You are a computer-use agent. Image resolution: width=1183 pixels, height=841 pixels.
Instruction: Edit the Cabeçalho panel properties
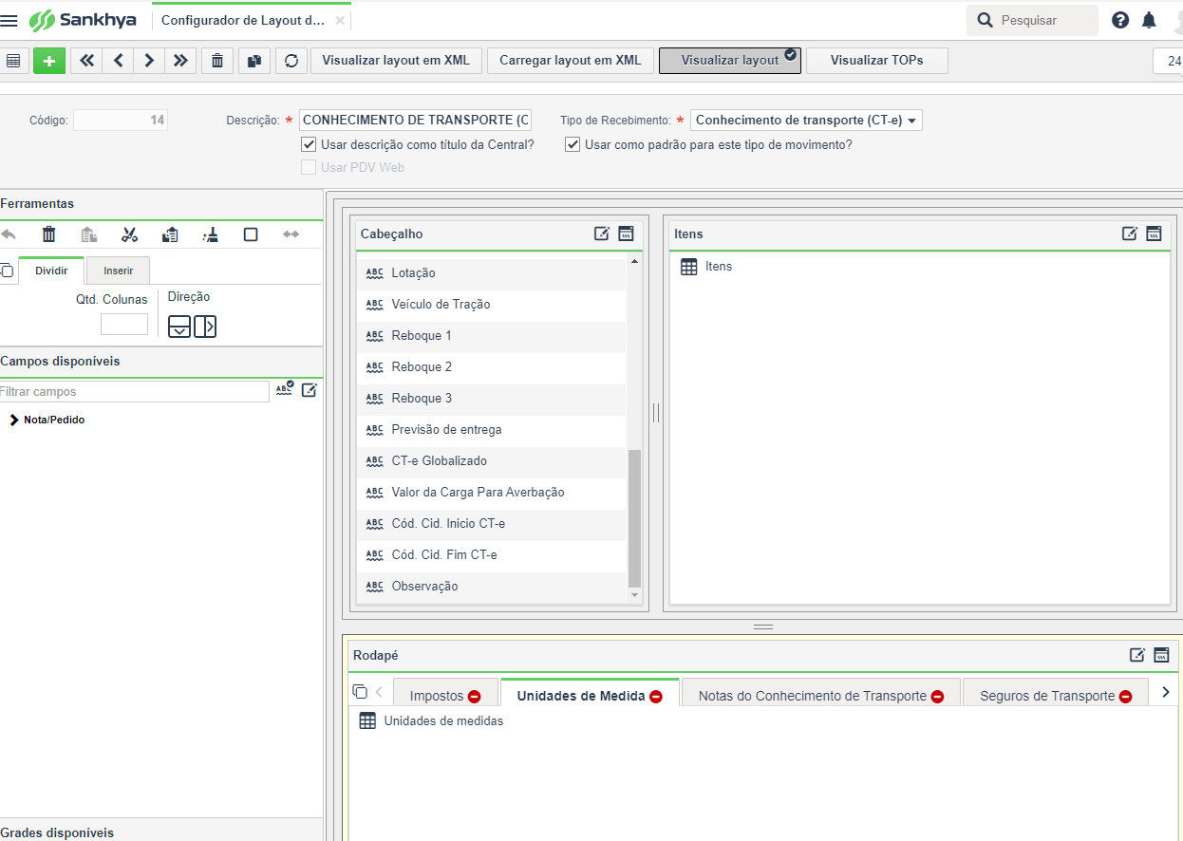click(602, 234)
